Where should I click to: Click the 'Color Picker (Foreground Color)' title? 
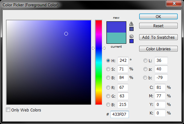[31, 5]
